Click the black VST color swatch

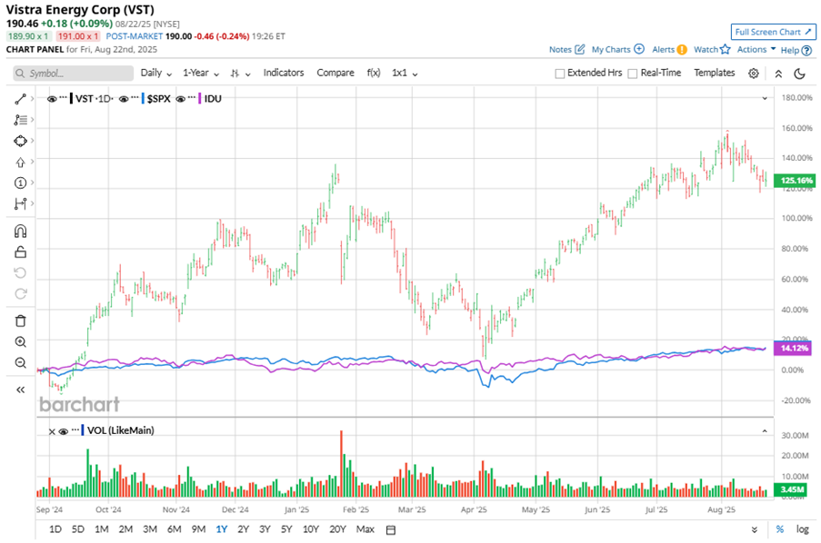coord(71,98)
